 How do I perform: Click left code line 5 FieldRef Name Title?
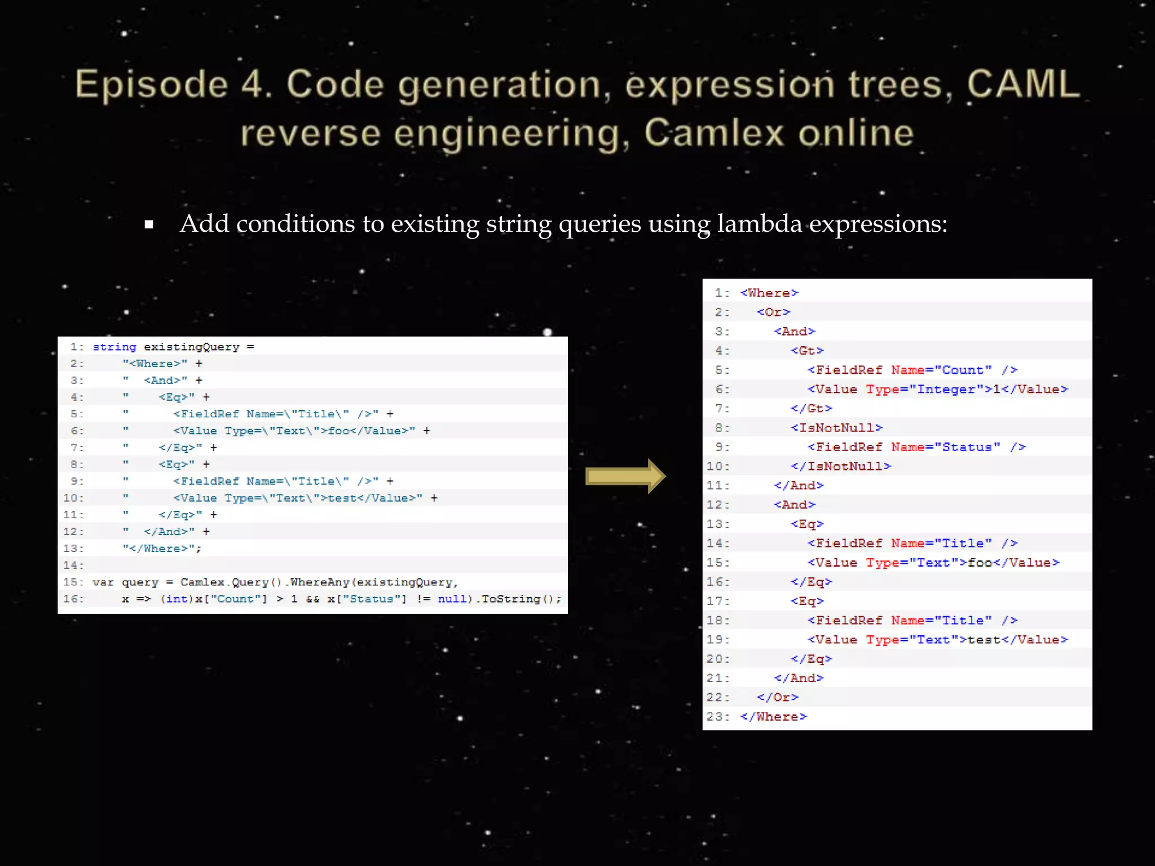click(x=258, y=414)
